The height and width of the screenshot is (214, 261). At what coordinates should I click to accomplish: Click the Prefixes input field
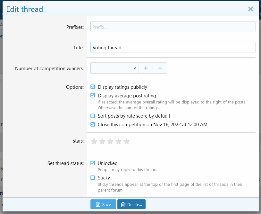173,27
